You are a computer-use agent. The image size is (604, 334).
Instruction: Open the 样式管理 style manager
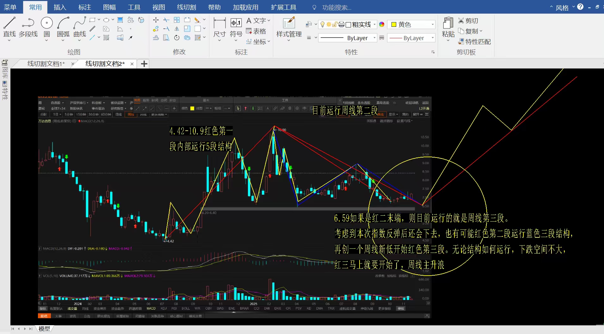[x=289, y=27]
